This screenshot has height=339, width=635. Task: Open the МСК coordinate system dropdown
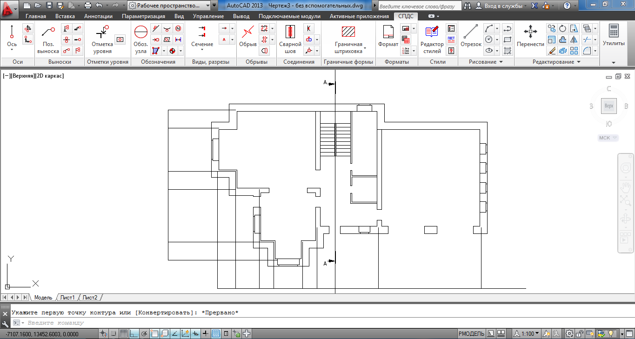(608, 138)
